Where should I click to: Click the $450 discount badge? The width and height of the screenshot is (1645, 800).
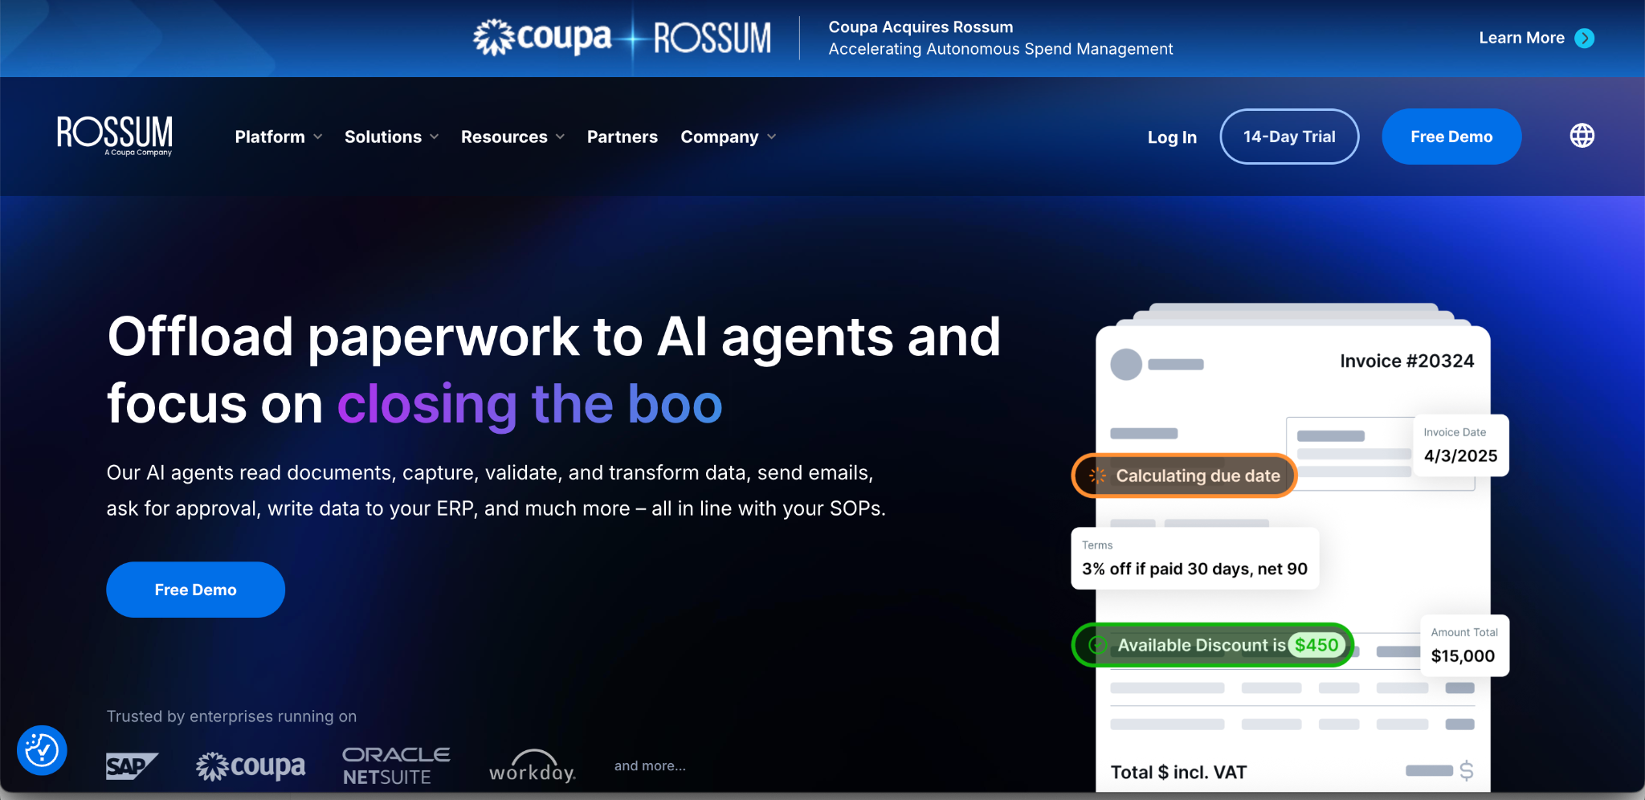1316,645
